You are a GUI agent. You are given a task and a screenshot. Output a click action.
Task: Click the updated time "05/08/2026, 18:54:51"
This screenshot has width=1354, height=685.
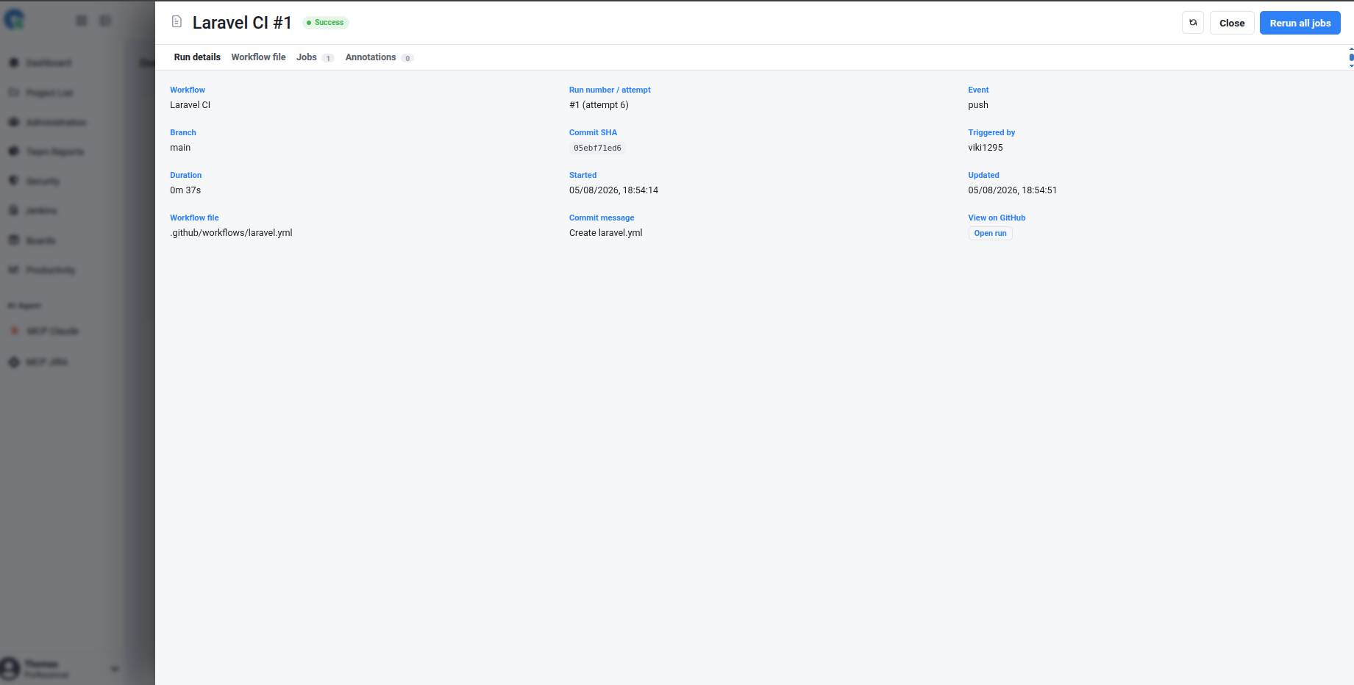[x=1013, y=190]
